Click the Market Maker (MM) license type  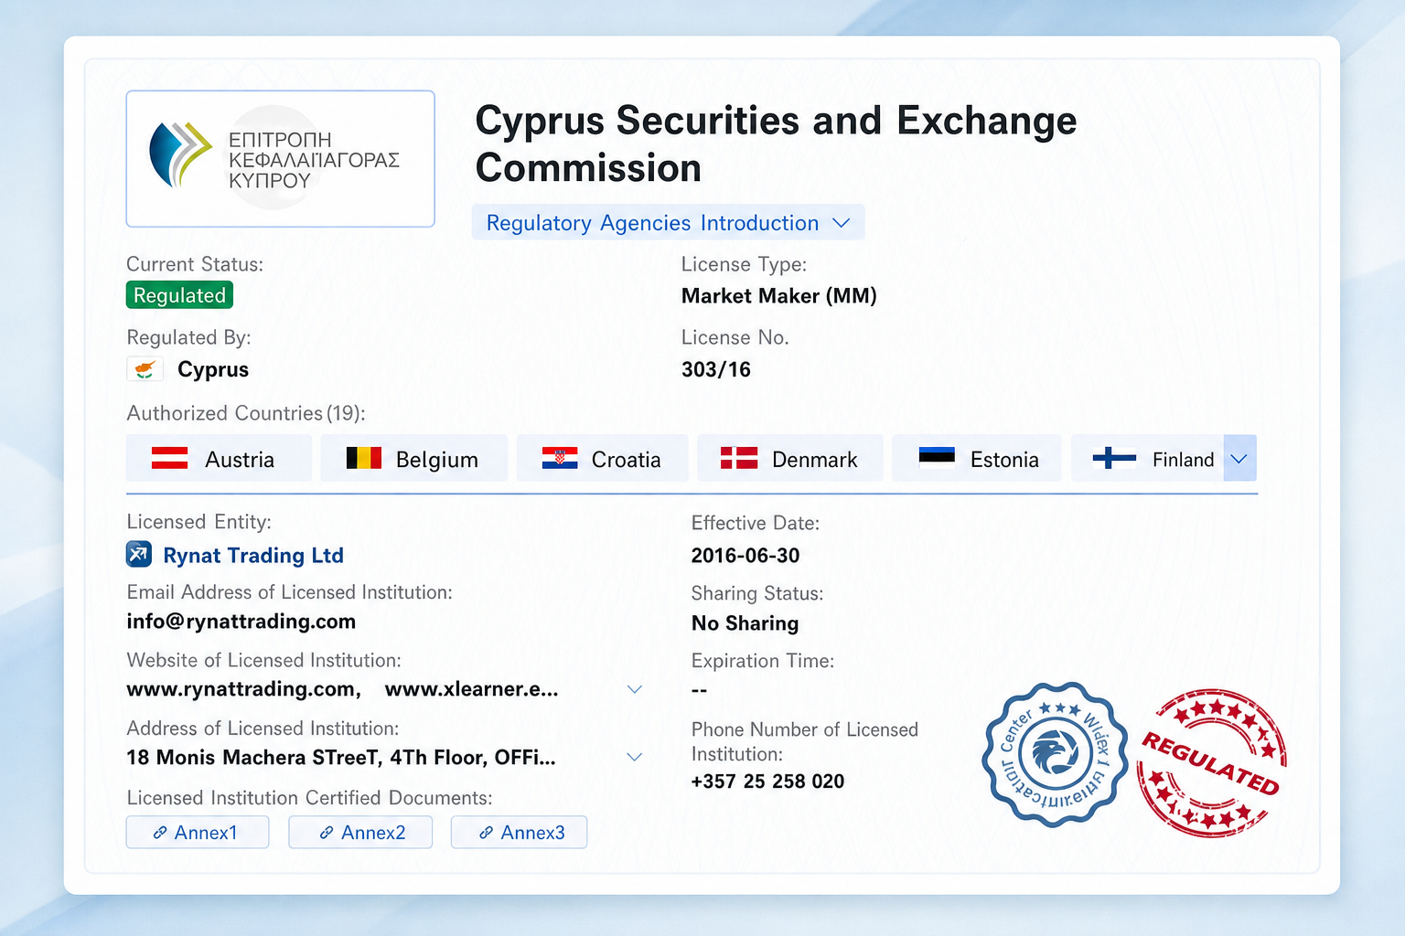click(779, 296)
